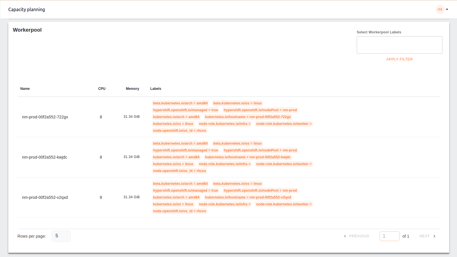Click the last row's hypershift nodePool = nm-prod chip

260,191
